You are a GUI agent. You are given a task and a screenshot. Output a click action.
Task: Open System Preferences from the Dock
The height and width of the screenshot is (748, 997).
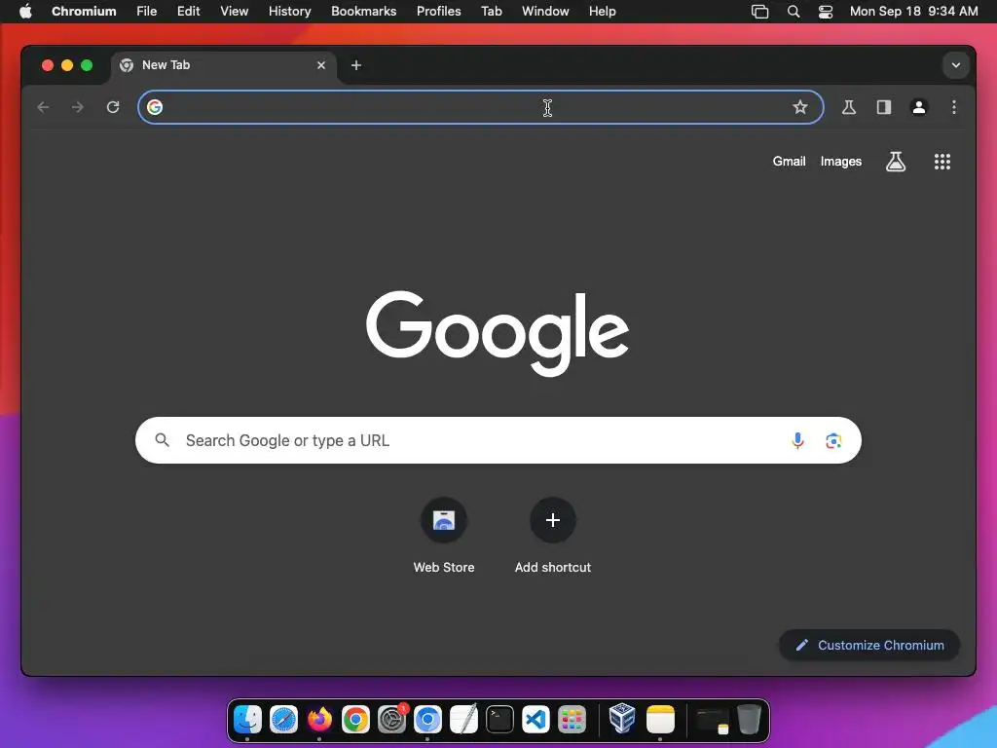coord(391,720)
